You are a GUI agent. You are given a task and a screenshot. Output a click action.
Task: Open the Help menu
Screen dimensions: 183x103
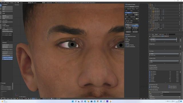(15, 3)
